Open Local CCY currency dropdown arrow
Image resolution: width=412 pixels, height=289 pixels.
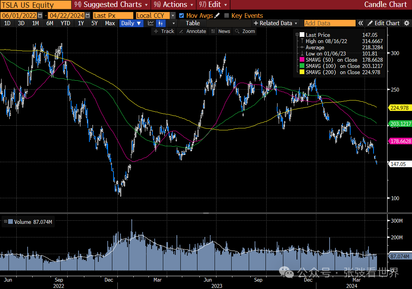[173, 16]
